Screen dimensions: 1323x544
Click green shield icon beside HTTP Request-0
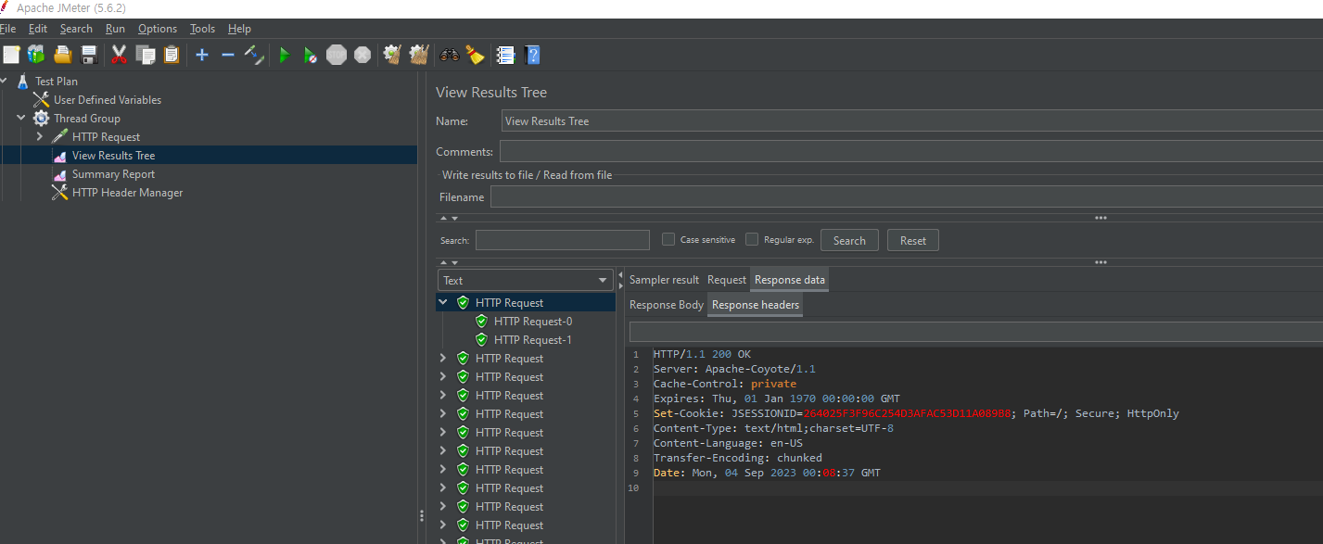(481, 322)
